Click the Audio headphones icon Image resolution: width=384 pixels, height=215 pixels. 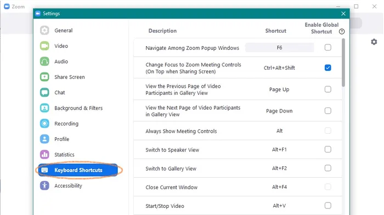(44, 61)
